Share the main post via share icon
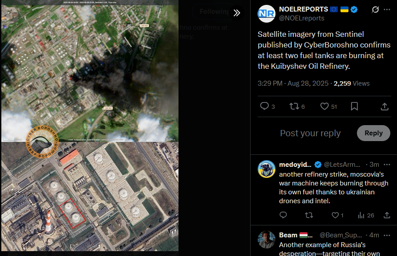 (385, 106)
